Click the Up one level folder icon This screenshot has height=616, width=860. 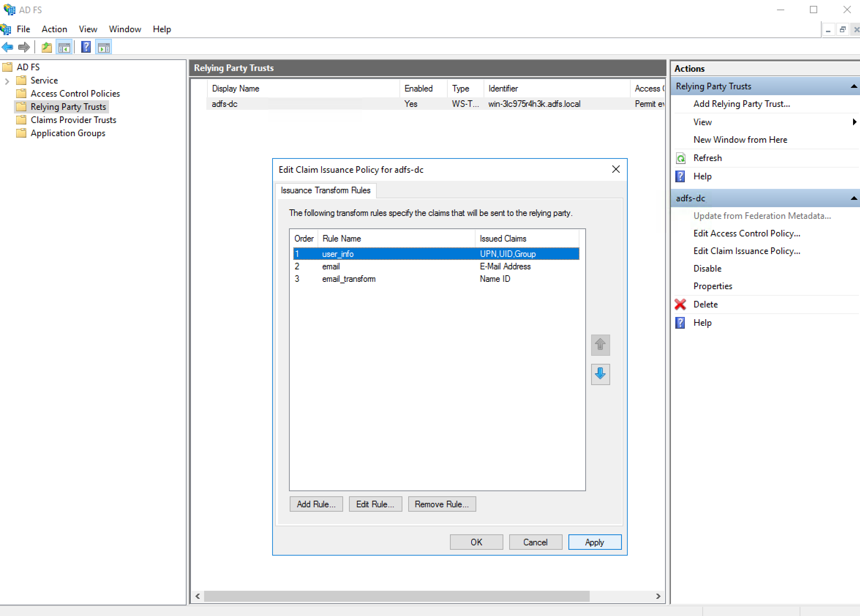pos(46,46)
